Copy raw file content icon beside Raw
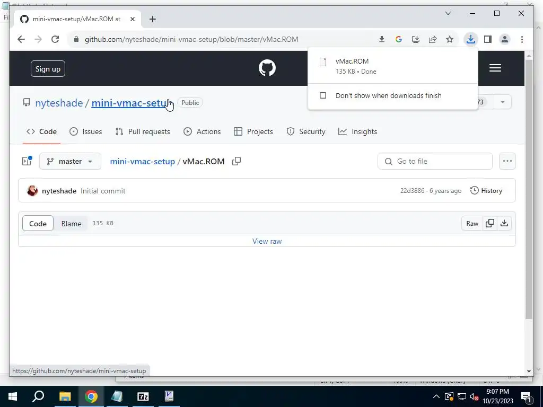The image size is (543, 407). (x=490, y=223)
